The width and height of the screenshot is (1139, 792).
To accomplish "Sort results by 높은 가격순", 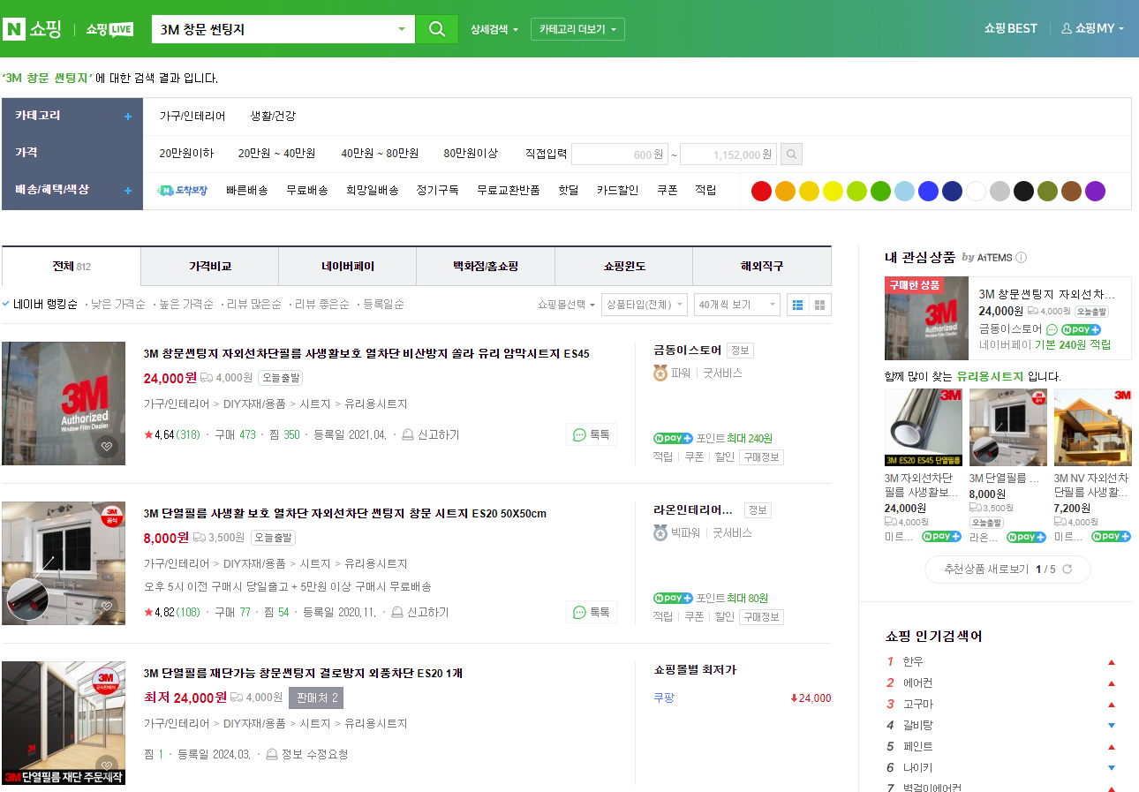I will click(x=186, y=305).
